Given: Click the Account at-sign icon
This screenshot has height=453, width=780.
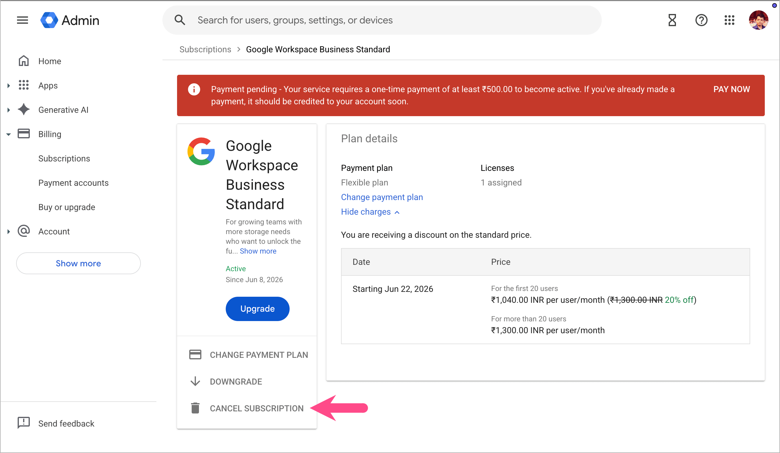Looking at the screenshot, I should [x=24, y=231].
